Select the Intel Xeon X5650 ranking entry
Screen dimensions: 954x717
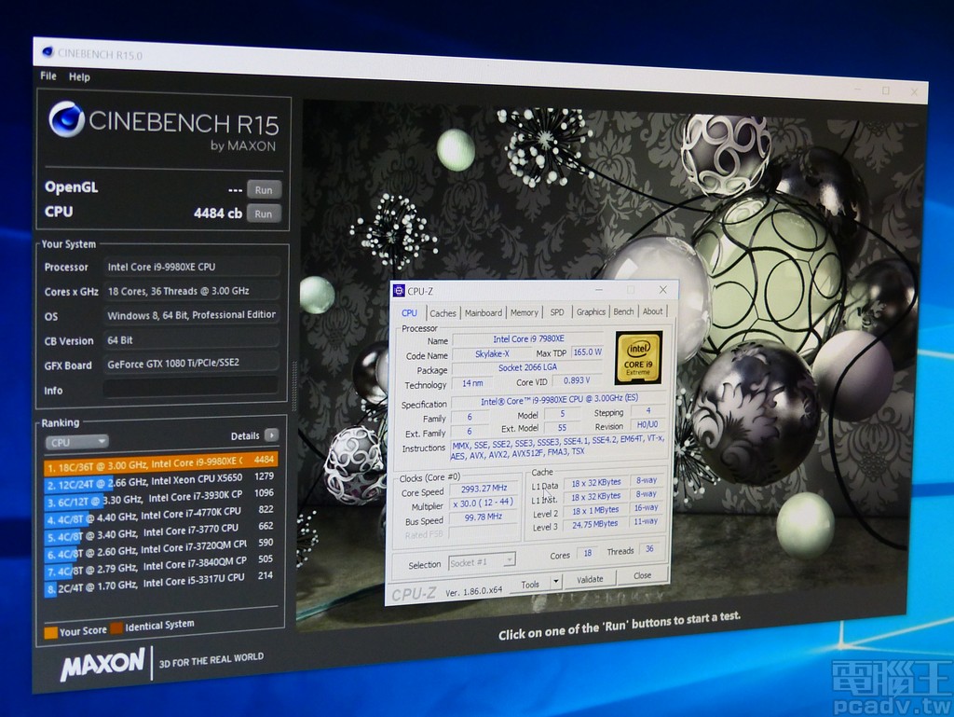(158, 479)
